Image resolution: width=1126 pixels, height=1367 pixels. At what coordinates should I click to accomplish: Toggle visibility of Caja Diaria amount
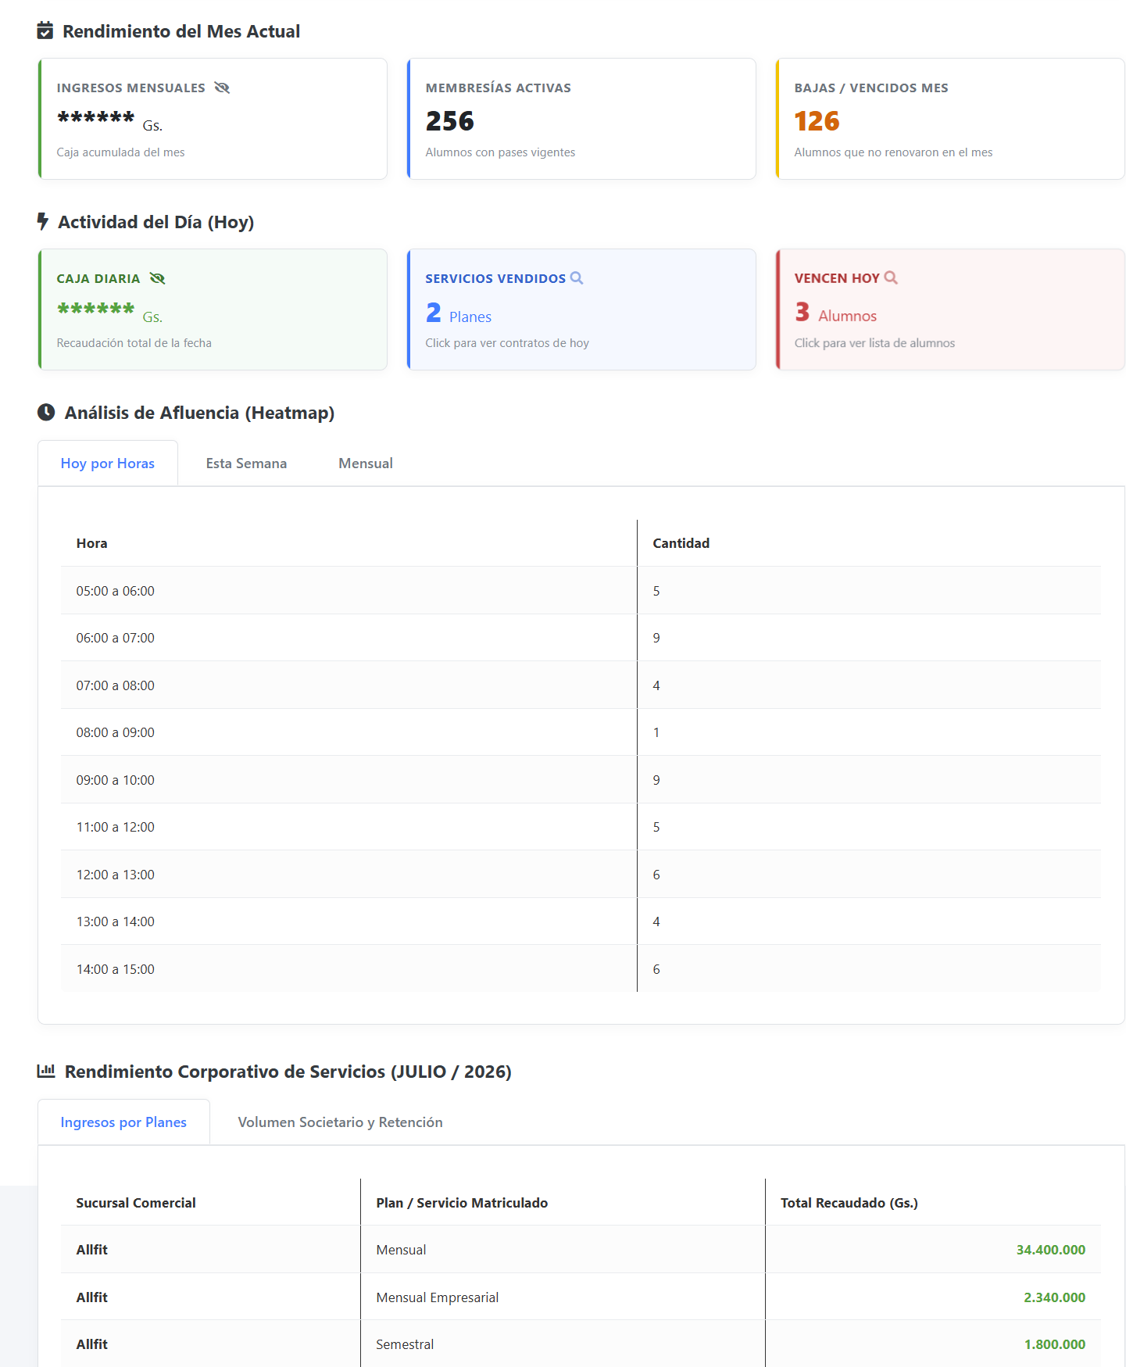(157, 278)
